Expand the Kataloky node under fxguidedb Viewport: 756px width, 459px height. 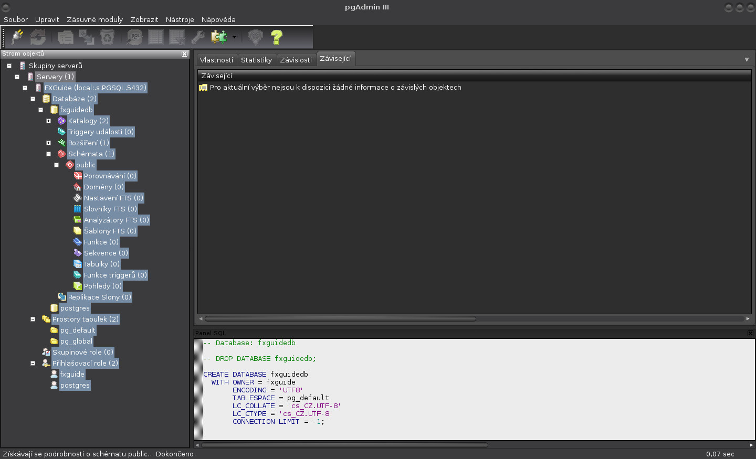pos(48,121)
